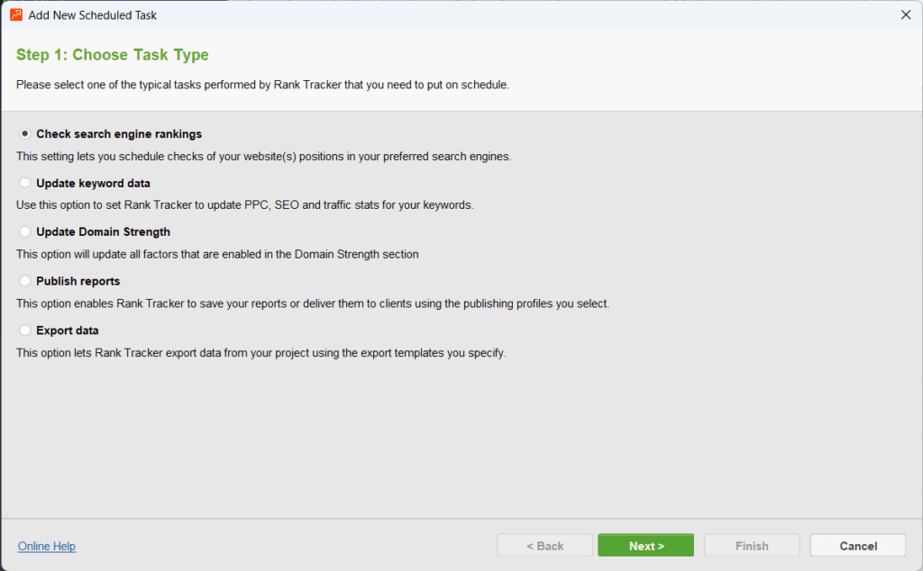Select the 'Update Domain Strength' option
Viewport: 923px width, 571px height.
[24, 231]
